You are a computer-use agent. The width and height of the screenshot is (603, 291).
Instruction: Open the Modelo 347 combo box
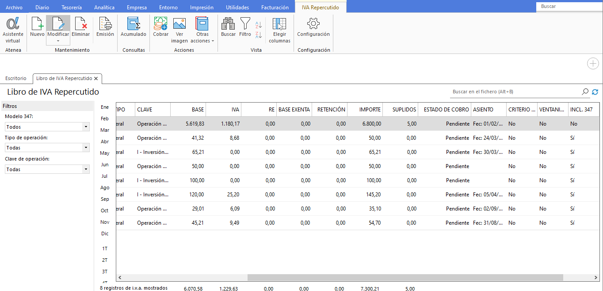47,127
